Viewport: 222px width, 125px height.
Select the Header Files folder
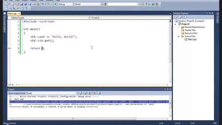(x=190, y=30)
